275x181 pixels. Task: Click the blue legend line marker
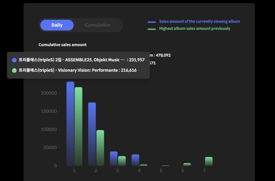[152, 22]
